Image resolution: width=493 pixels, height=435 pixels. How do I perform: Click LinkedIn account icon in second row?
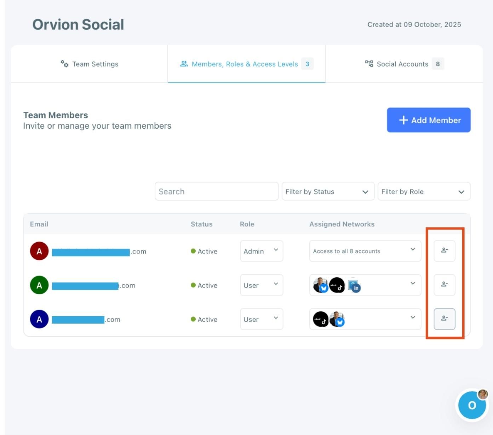[x=354, y=286]
